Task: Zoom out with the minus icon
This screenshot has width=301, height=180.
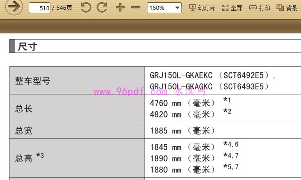Action: (136, 8)
